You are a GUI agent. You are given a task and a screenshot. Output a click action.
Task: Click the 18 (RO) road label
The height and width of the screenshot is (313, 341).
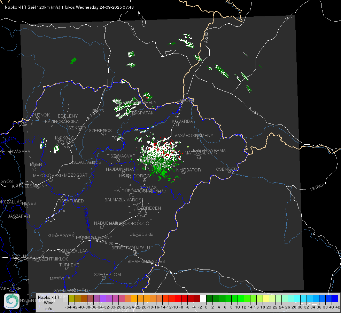(x=317, y=187)
